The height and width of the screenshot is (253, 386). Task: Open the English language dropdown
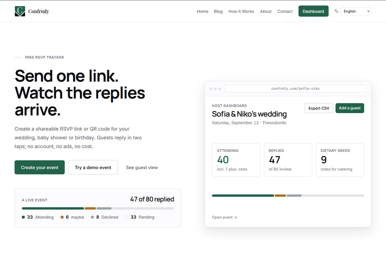pos(356,11)
